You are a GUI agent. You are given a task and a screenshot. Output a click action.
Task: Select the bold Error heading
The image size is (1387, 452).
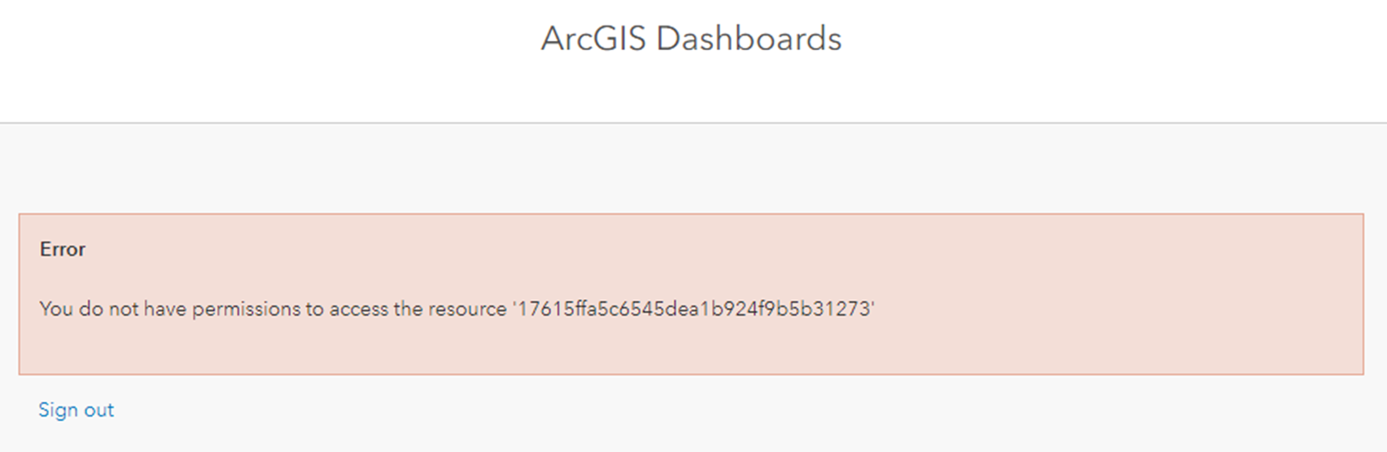(x=63, y=249)
